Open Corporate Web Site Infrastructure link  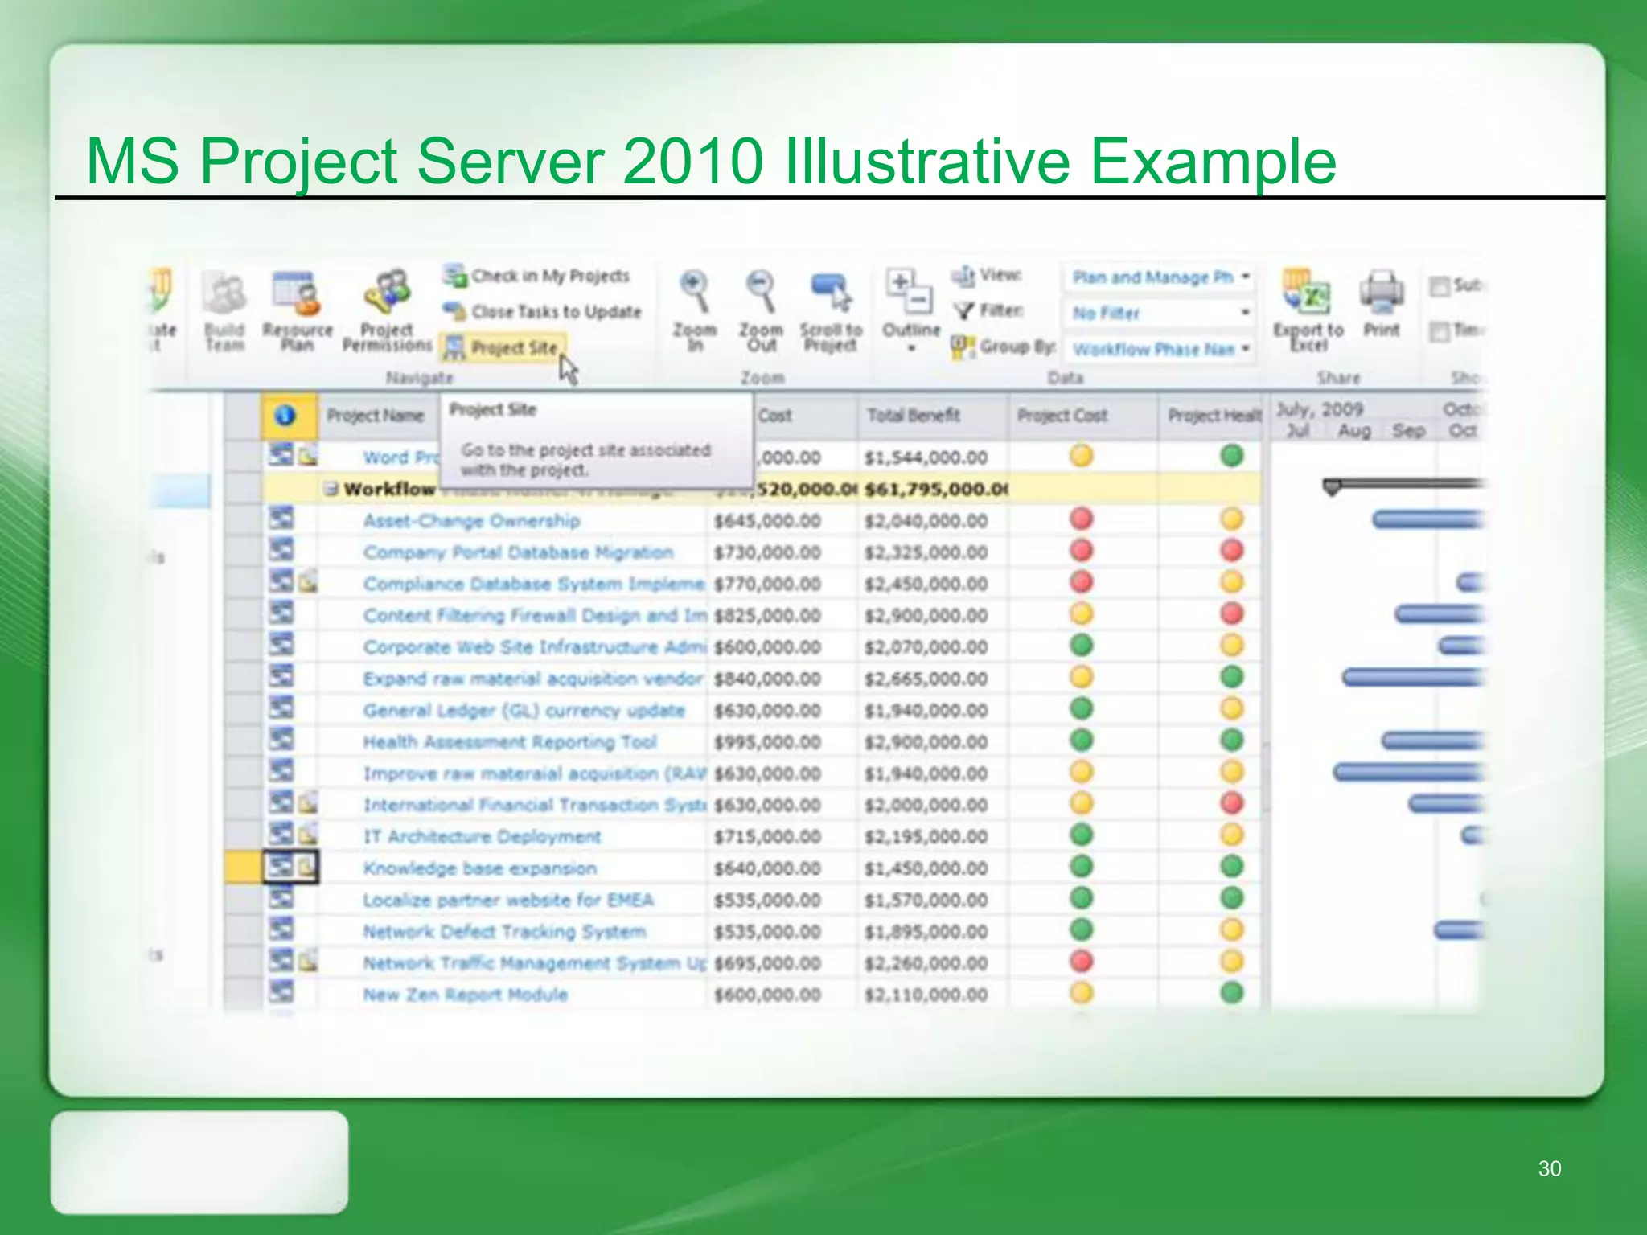click(535, 647)
